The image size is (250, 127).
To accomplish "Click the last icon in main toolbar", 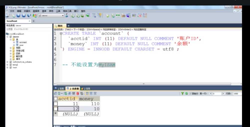I will click(145, 15).
